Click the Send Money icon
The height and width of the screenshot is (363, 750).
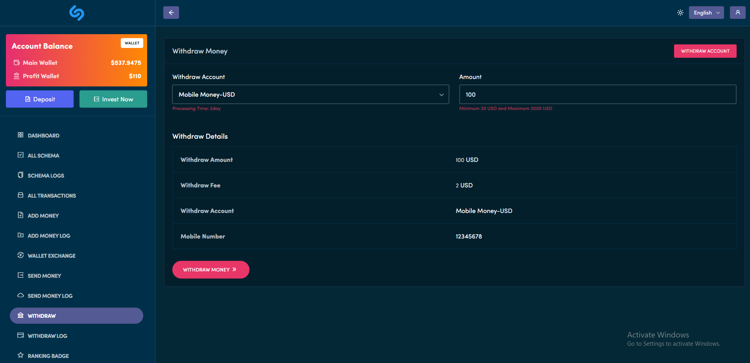(x=20, y=275)
